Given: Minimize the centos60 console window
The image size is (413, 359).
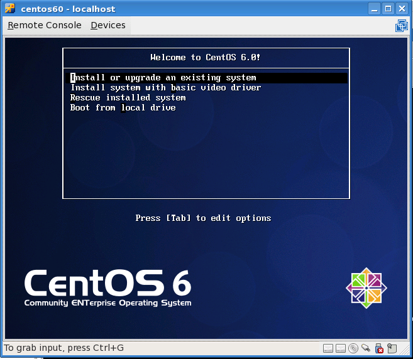Looking at the screenshot, I should [375, 9].
